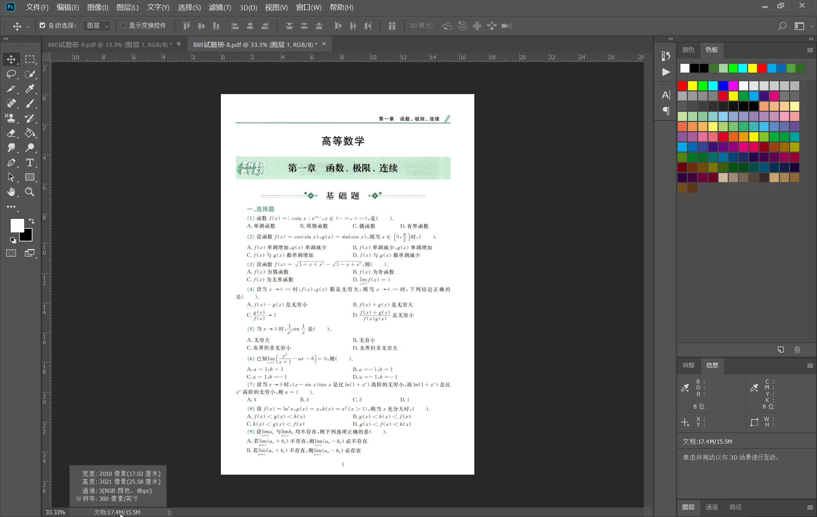Select the Lasso tool
The height and width of the screenshot is (517, 817).
pyautogui.click(x=11, y=74)
